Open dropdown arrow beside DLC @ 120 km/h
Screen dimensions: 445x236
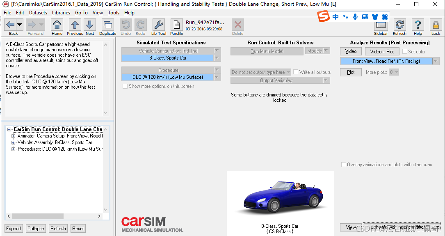(x=217, y=77)
